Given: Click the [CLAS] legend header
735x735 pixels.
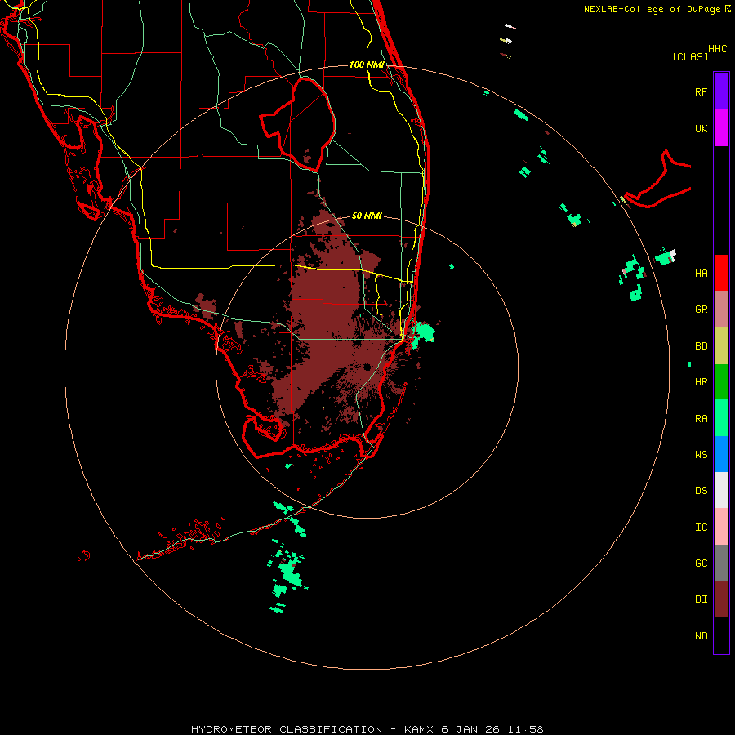Looking at the screenshot, I should 690,56.
